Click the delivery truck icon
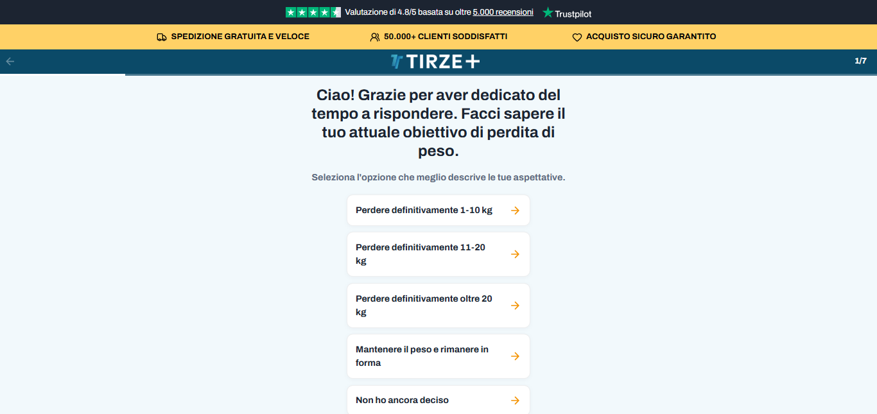The height and width of the screenshot is (414, 877). [x=162, y=37]
